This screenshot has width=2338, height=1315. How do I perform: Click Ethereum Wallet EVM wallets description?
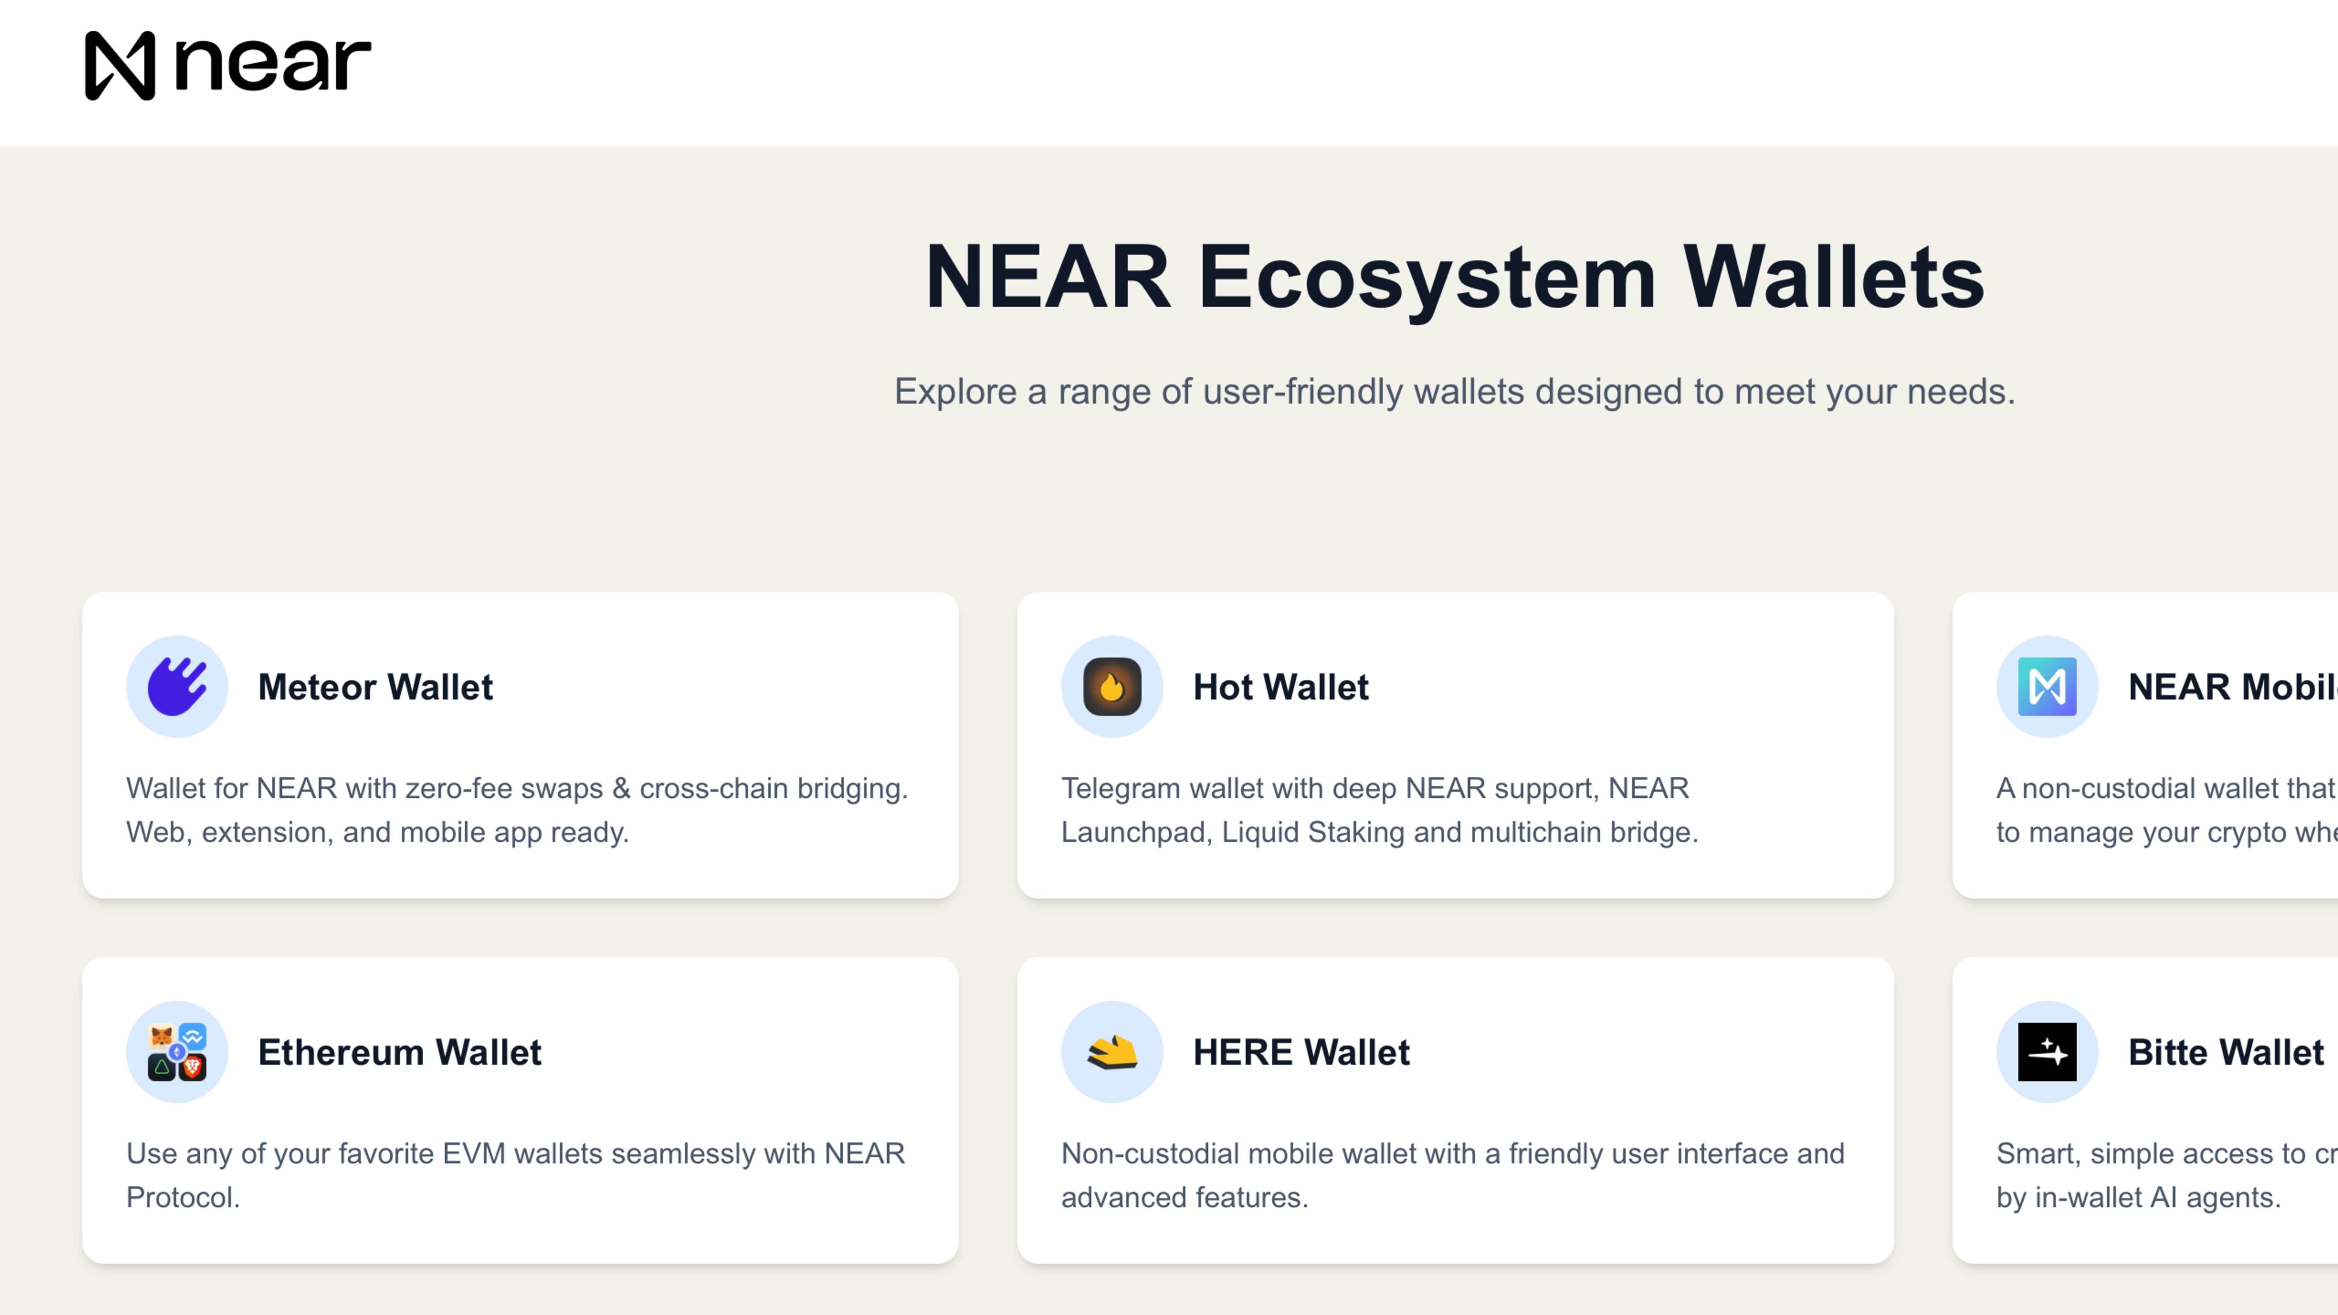pos(516,1175)
